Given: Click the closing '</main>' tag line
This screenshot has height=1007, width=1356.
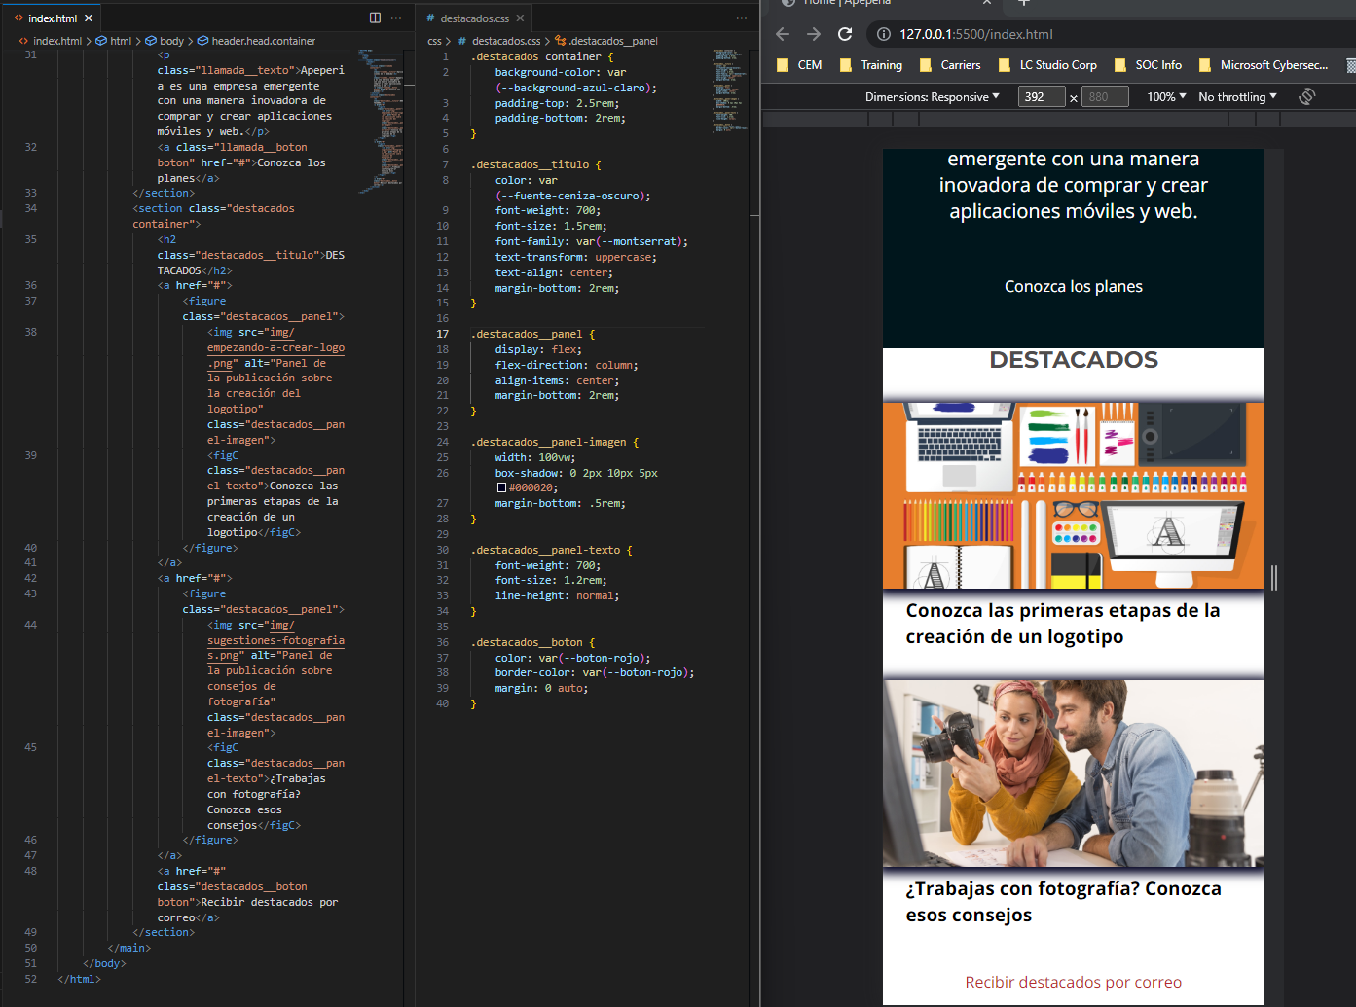Looking at the screenshot, I should pos(129,948).
